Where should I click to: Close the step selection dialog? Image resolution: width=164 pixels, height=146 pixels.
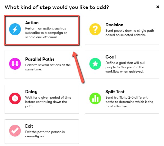pyautogui.click(x=158, y=7)
